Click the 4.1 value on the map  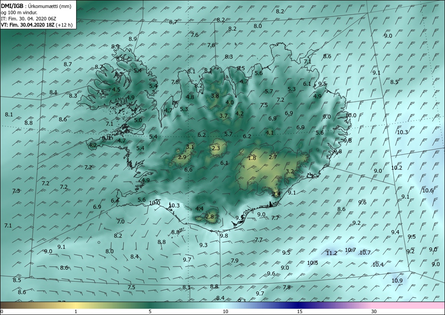[270, 132]
